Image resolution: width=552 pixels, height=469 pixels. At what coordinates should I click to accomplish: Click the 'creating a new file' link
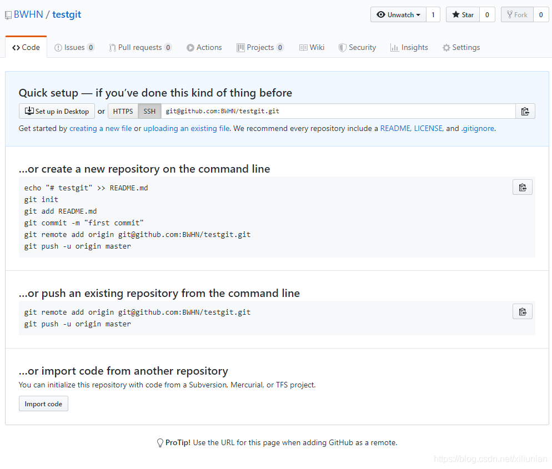[101, 128]
